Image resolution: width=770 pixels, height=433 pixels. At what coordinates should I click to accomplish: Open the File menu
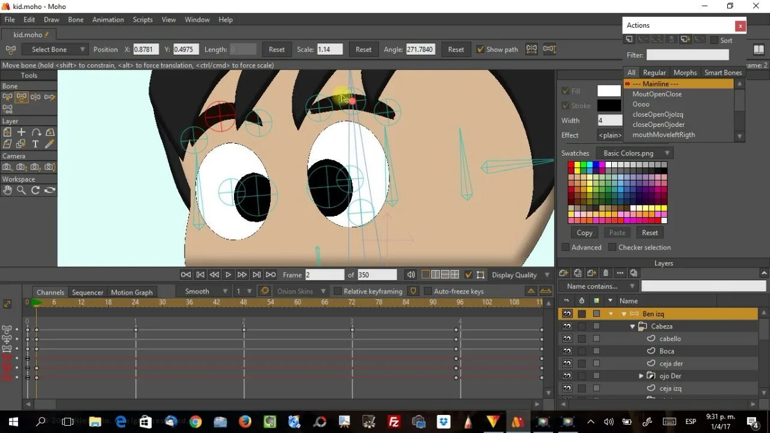pyautogui.click(x=10, y=20)
